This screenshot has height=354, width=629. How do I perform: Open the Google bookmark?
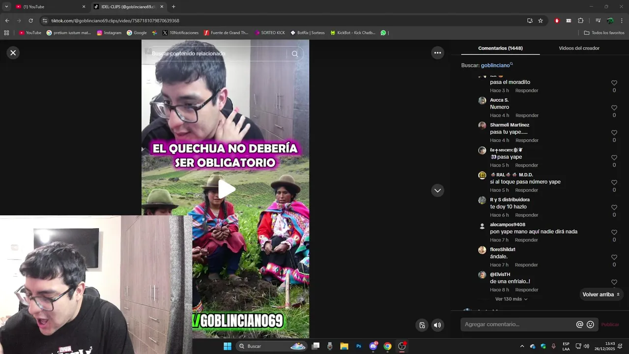(x=137, y=33)
